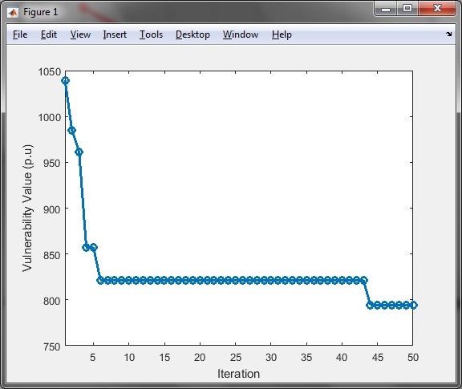This screenshot has width=462, height=389.
Task: Click the x-axis tick label 20
Action: 200,358
